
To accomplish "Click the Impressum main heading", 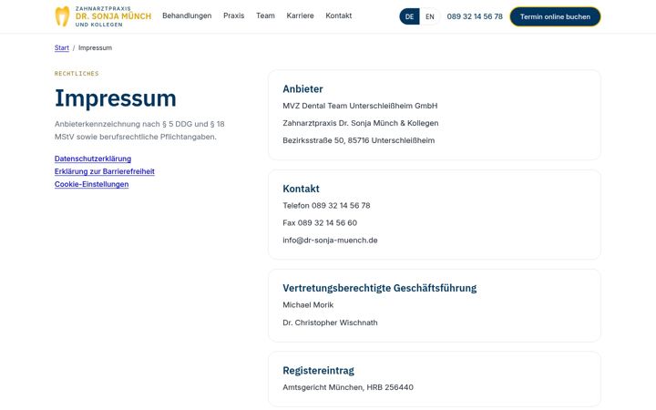I will click(x=116, y=98).
